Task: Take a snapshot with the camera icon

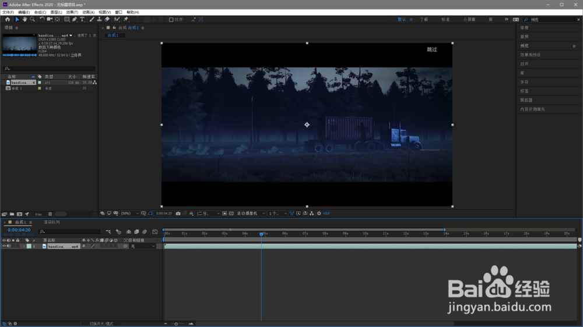Action: coord(178,214)
